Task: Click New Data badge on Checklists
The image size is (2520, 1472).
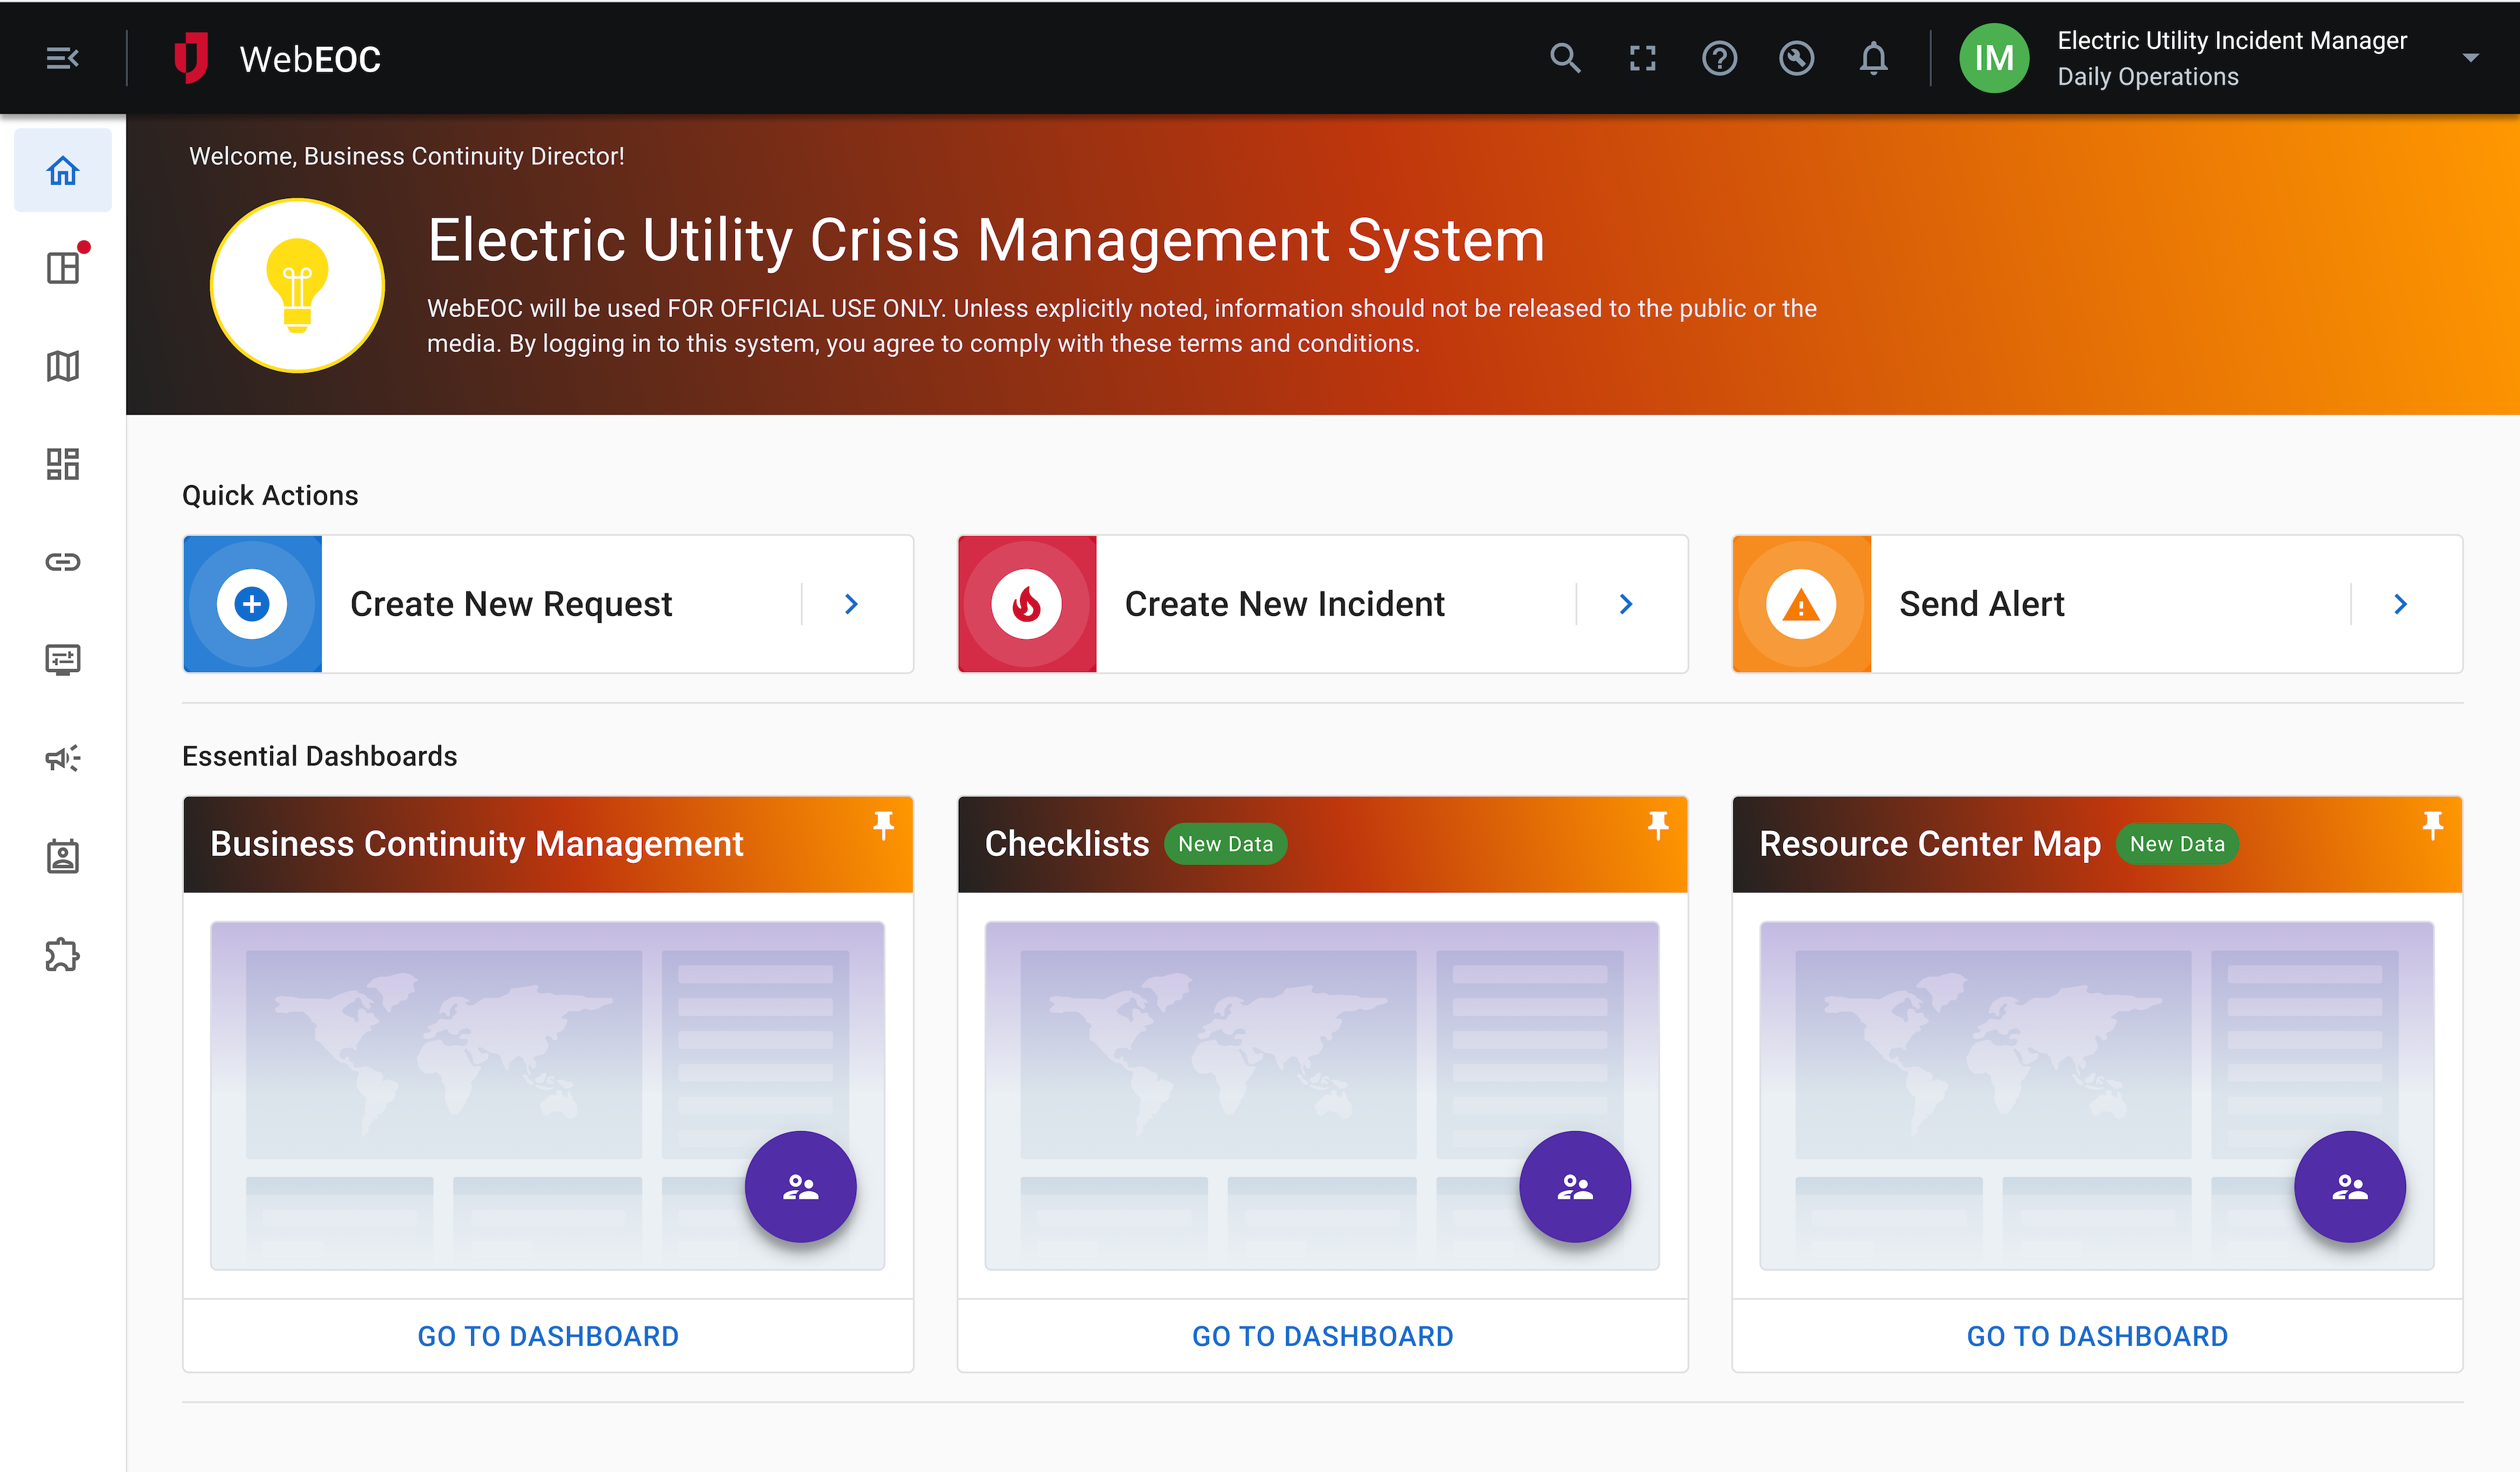Action: pos(1225,844)
